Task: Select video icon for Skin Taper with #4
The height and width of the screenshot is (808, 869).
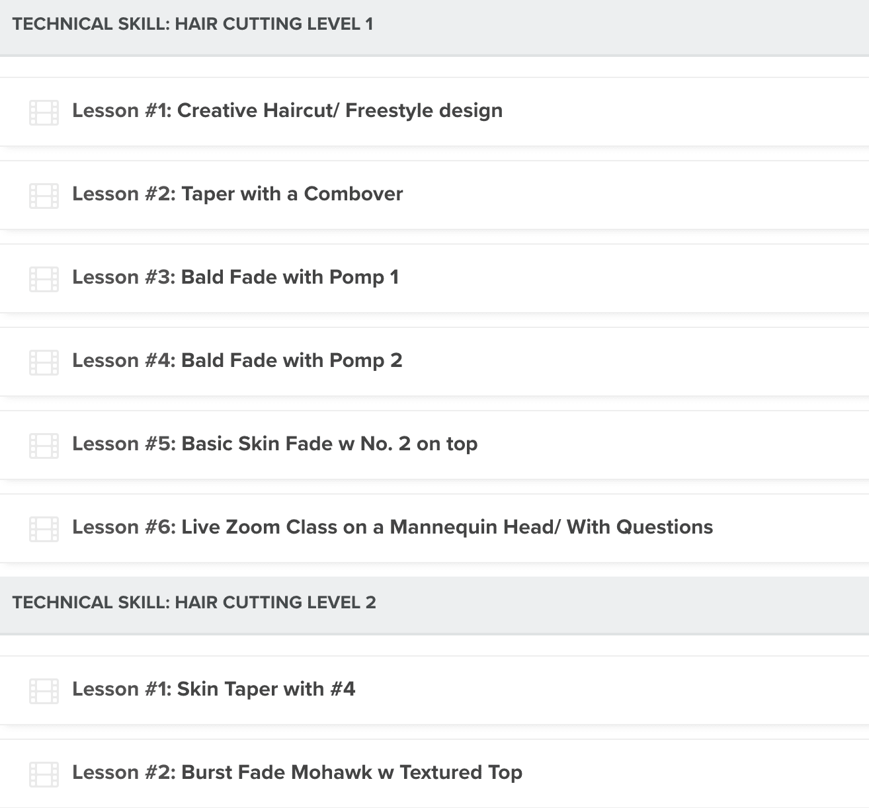Action: (44, 691)
